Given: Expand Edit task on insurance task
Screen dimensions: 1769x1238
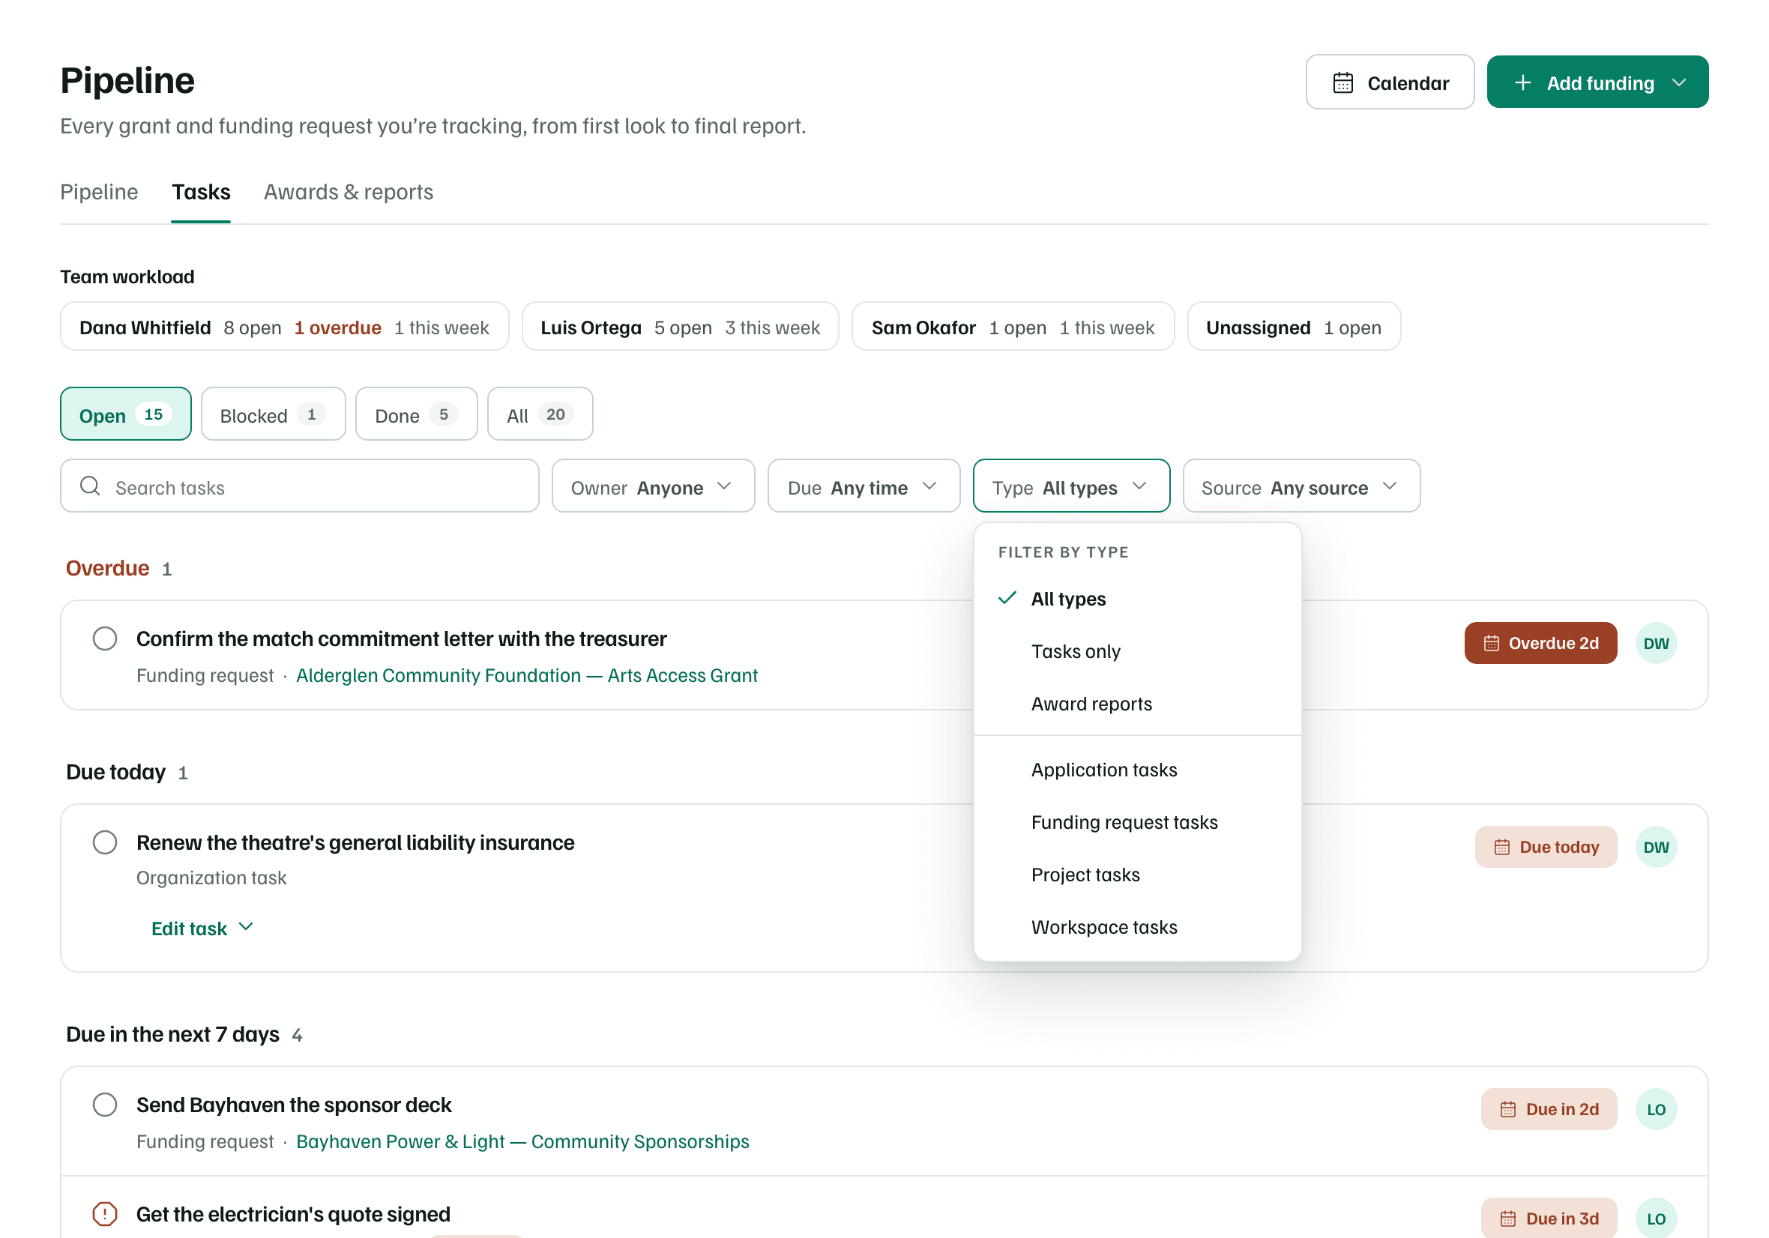Looking at the screenshot, I should (202, 929).
